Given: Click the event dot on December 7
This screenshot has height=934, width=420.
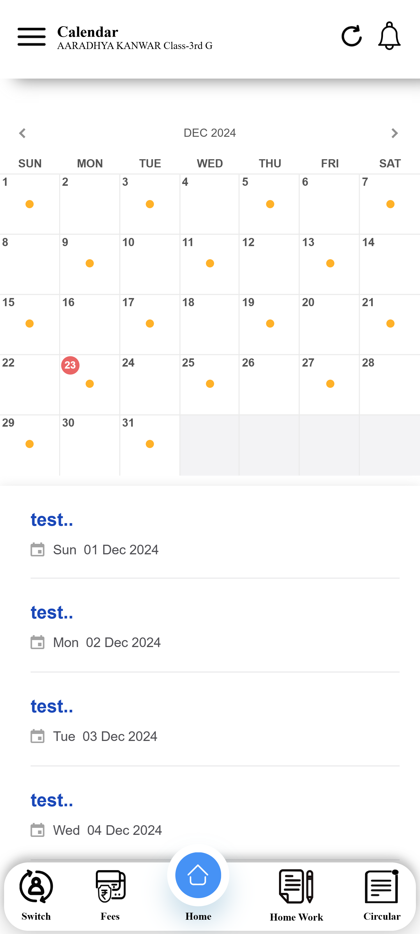Looking at the screenshot, I should click(390, 204).
